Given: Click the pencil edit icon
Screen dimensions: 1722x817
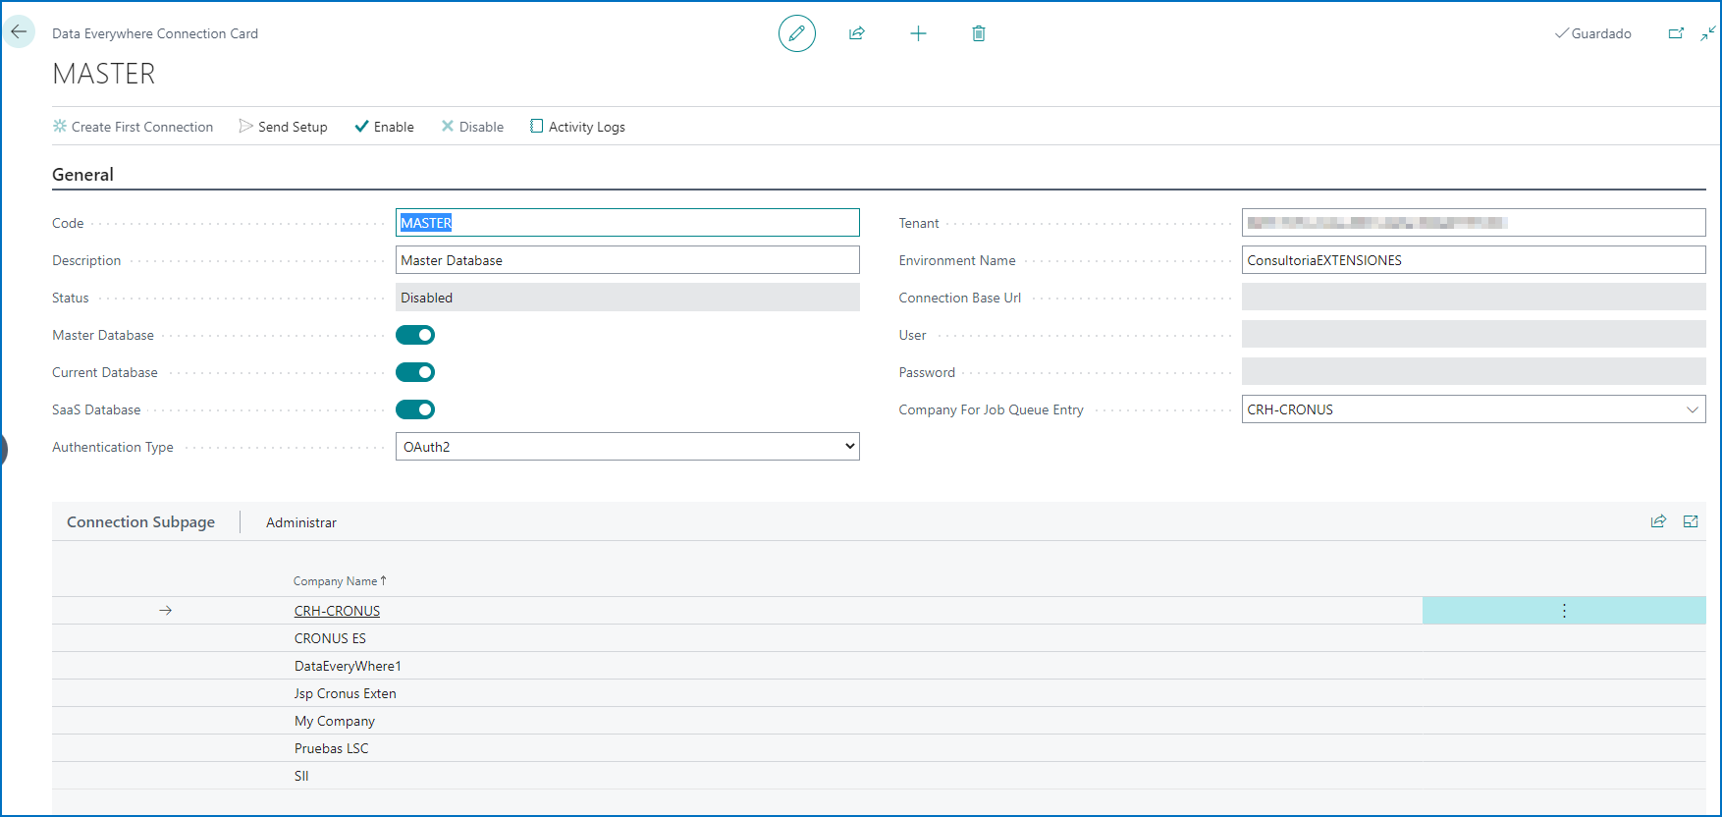Looking at the screenshot, I should [797, 33].
